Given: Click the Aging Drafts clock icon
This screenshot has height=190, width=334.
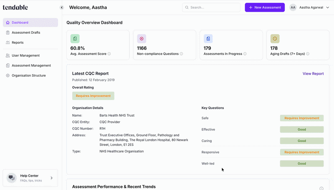Looking at the screenshot, I should (275, 39).
